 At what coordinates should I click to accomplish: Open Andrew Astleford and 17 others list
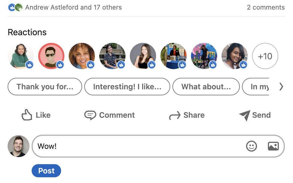[73, 7]
